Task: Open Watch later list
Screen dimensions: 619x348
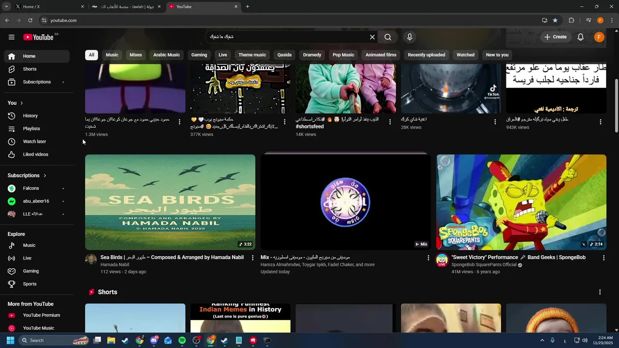Action: point(37,142)
